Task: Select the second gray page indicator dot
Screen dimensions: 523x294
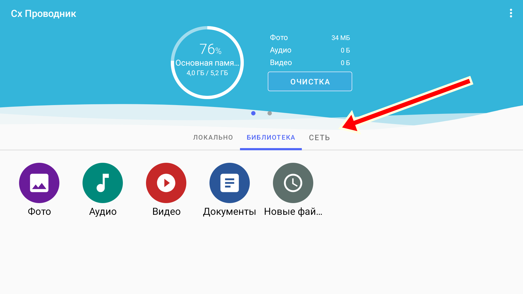Action: pyautogui.click(x=270, y=113)
